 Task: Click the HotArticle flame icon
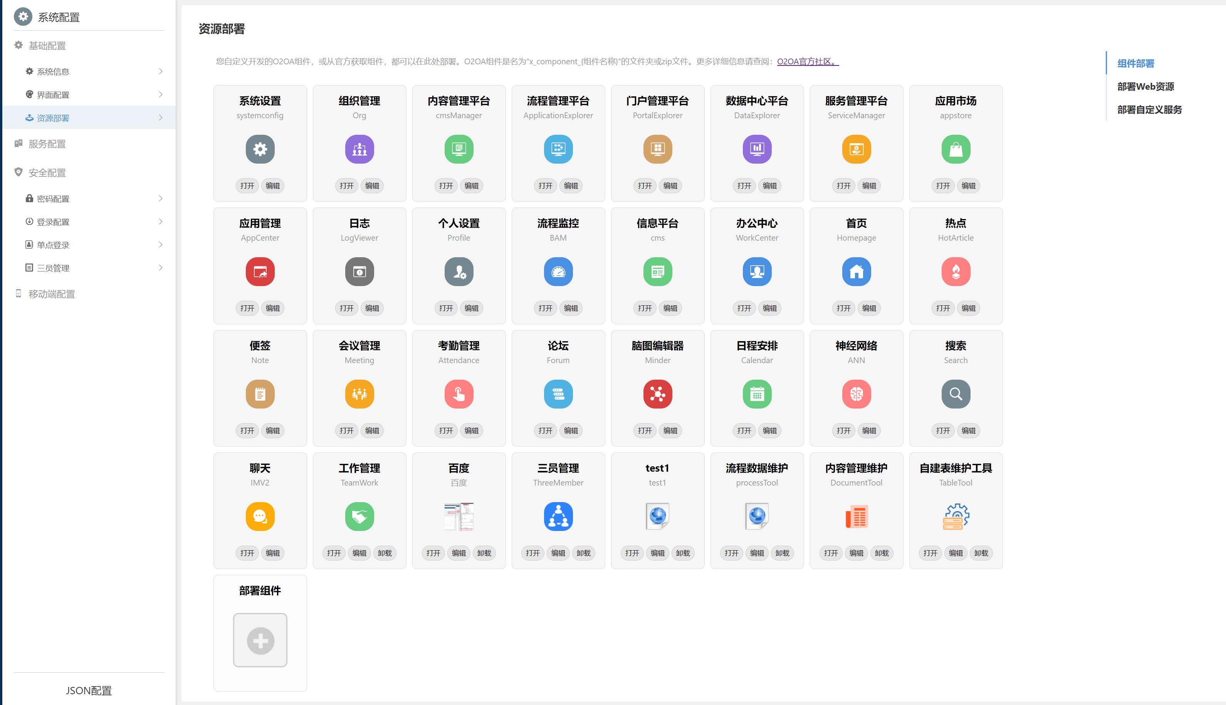point(955,271)
